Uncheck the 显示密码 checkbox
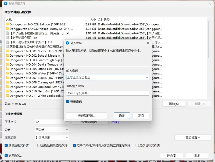Screen dimensions: 215x162 pos(68,102)
